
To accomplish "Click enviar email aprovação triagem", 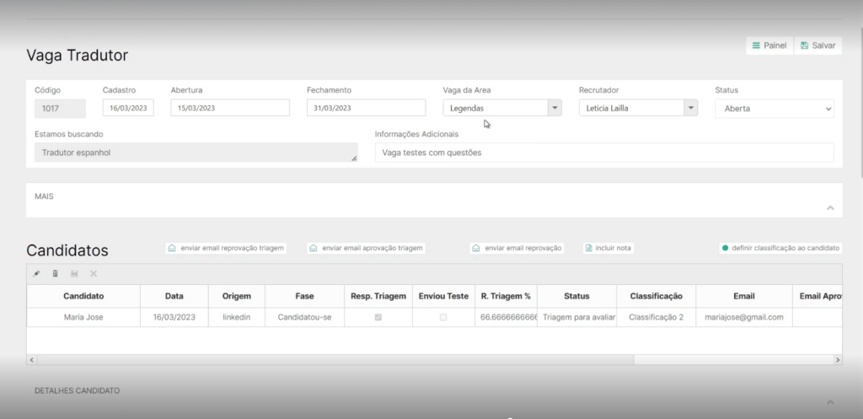I will click(x=367, y=249).
